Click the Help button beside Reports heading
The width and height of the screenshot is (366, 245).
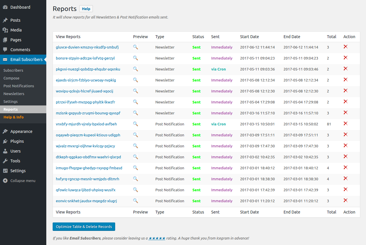pyautogui.click(x=86, y=9)
